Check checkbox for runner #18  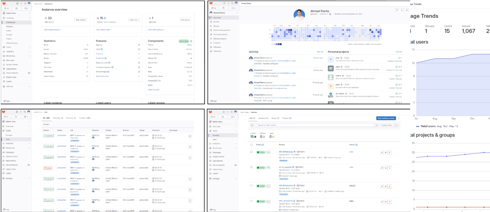[x=251, y=152]
